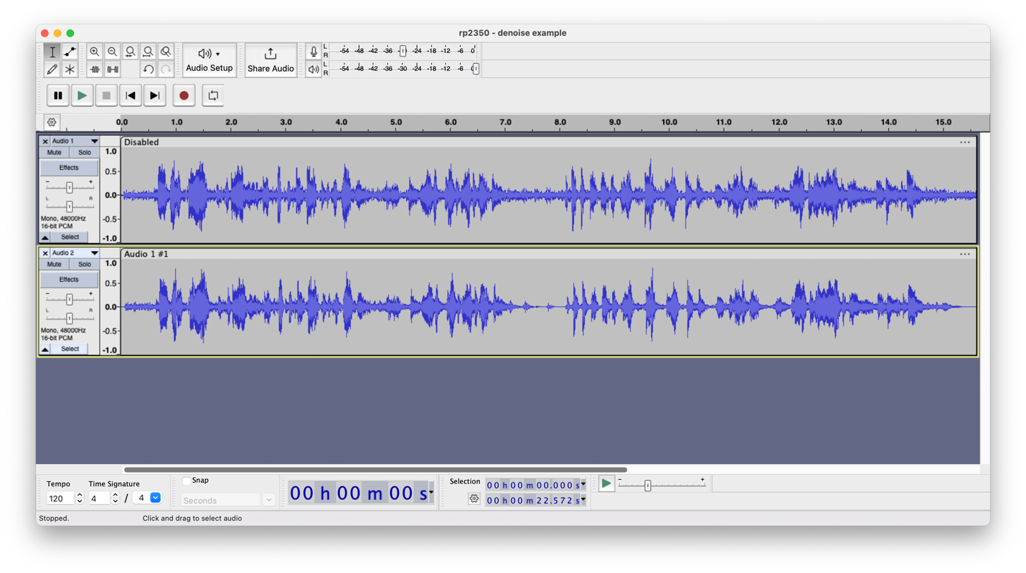Trim audio outside selection
The image size is (1026, 573).
(x=95, y=69)
